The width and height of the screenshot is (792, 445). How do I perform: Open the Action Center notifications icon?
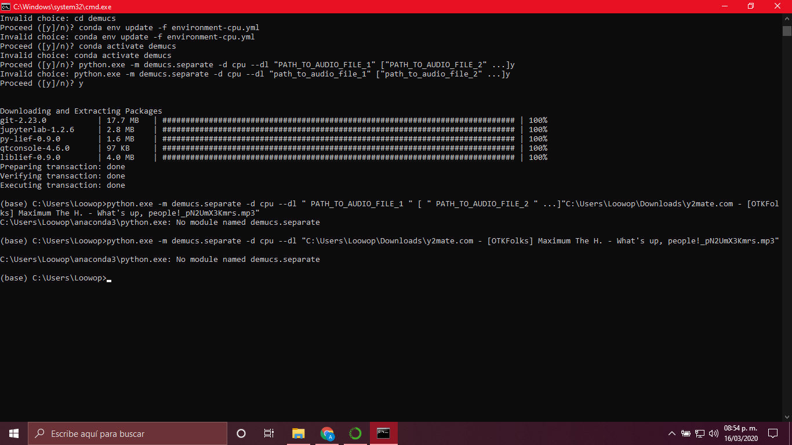coord(772,433)
